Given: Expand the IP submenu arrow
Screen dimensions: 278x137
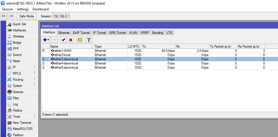Looking at the screenshot, I should click(35, 67).
